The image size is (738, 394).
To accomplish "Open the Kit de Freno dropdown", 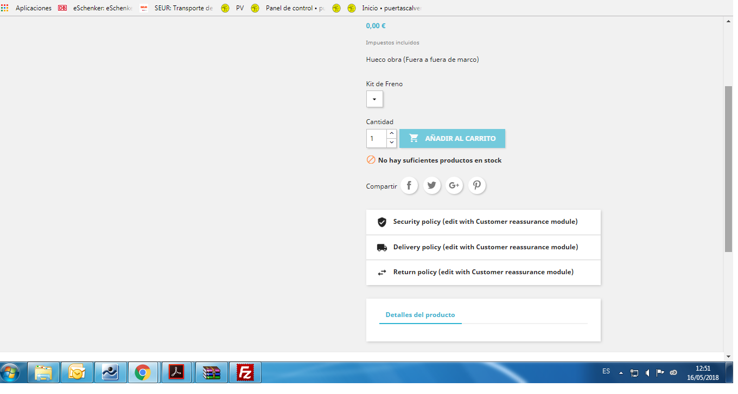I will click(x=374, y=99).
